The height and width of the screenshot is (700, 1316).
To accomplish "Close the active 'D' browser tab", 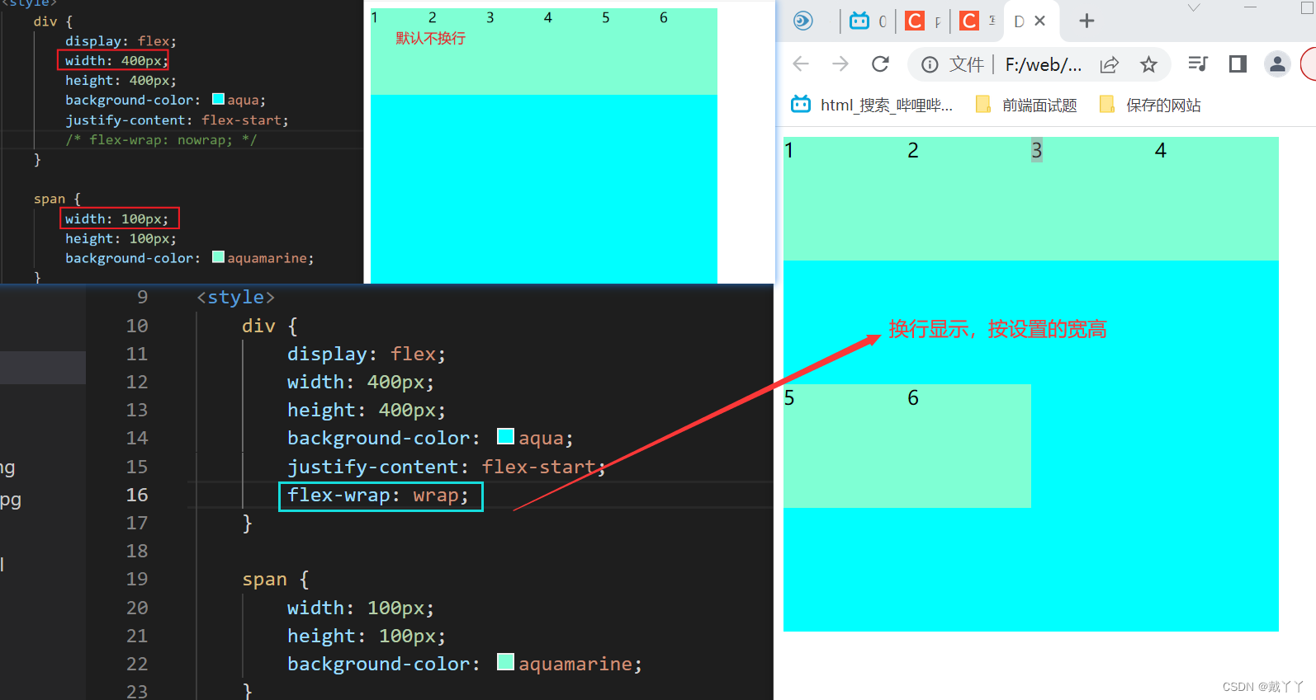I will coord(1040,21).
